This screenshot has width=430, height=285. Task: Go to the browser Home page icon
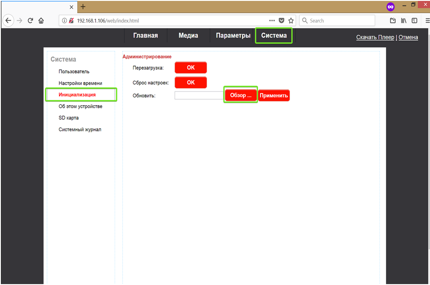point(41,20)
